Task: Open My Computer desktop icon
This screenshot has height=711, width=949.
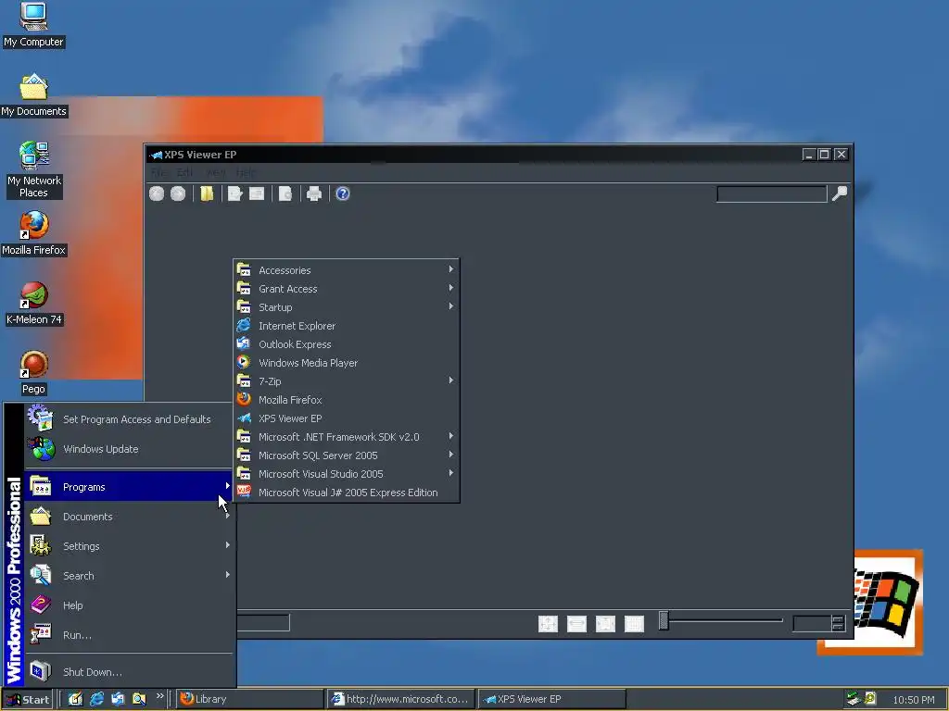Action: [x=33, y=25]
